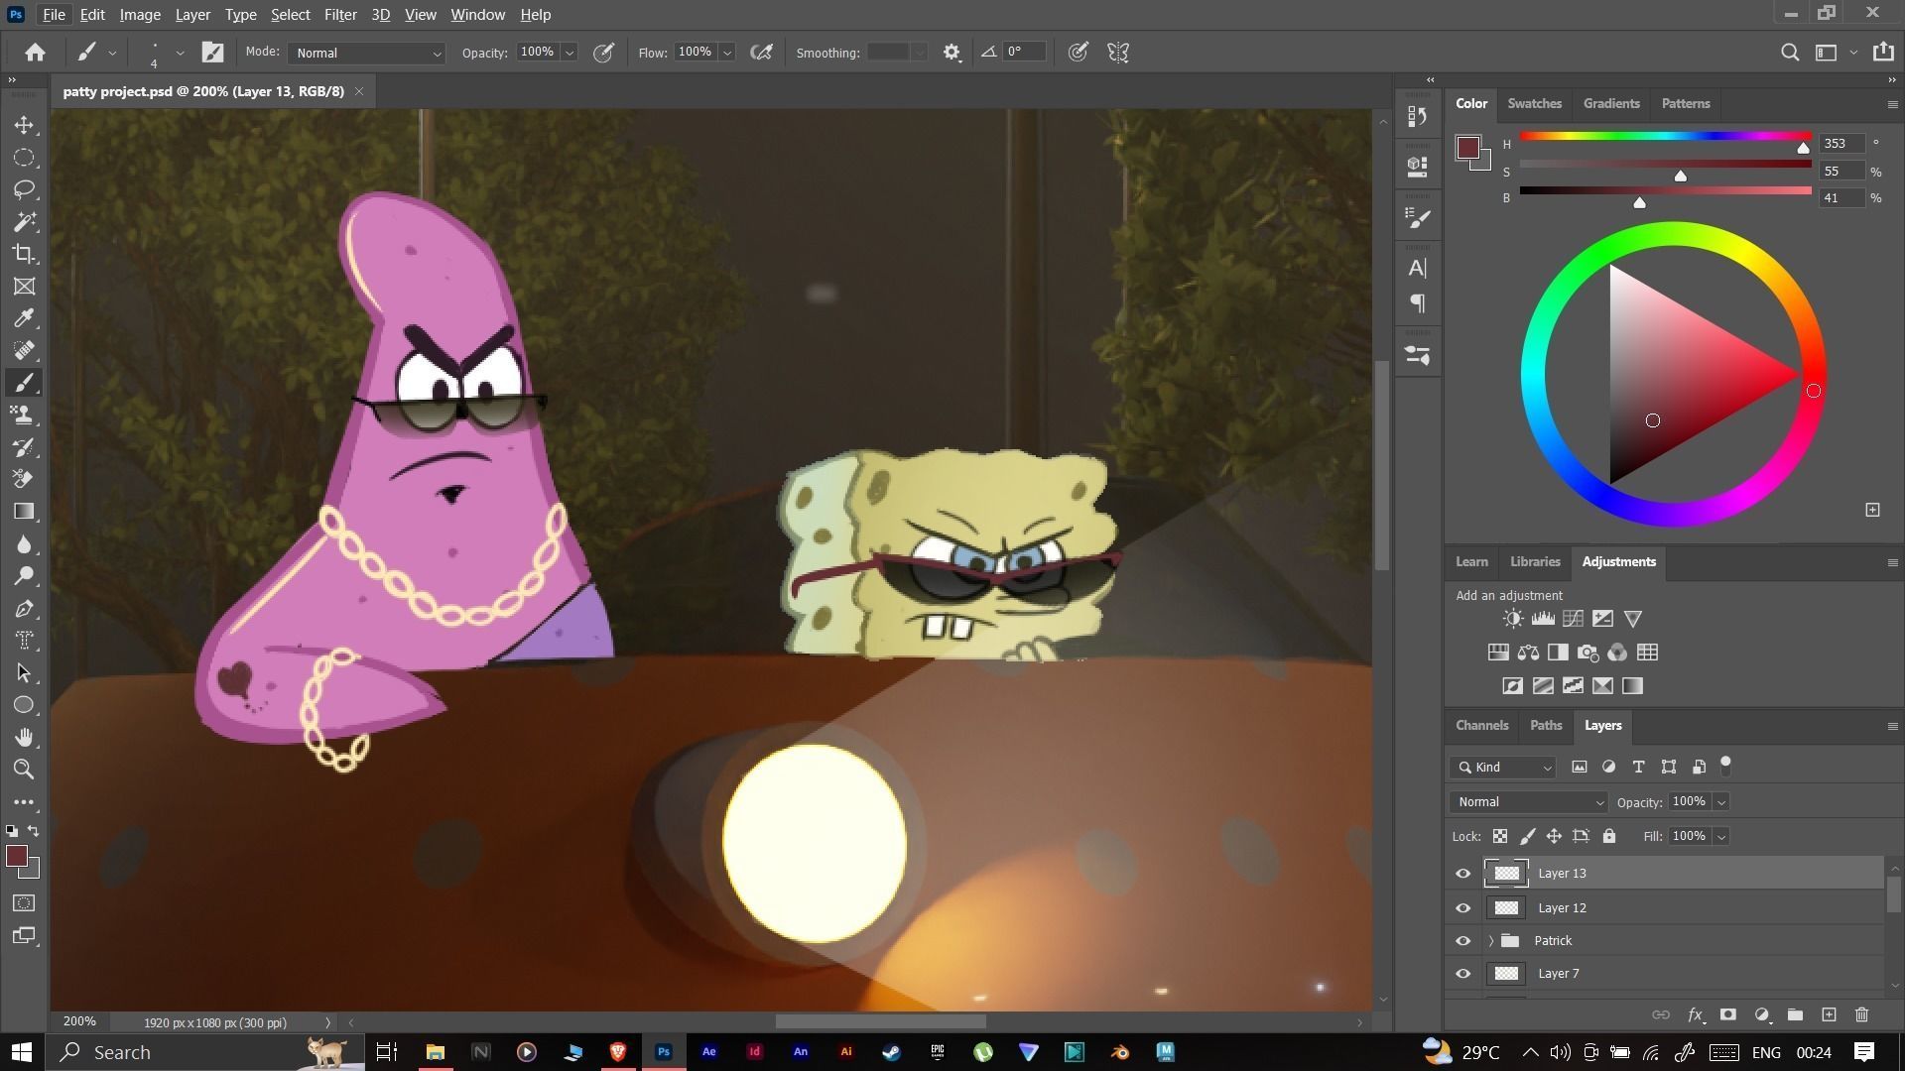Select the Brush tool in toolbar
The height and width of the screenshot is (1071, 1905).
pos(25,383)
